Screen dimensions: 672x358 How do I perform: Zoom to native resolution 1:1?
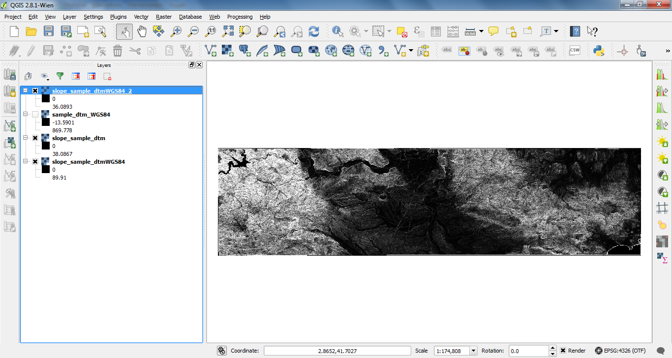click(x=211, y=31)
